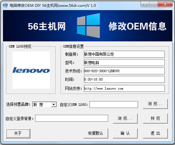This screenshot has height=145, width=175.
Task: Click the 时间 input field
Action: pos(124,79)
